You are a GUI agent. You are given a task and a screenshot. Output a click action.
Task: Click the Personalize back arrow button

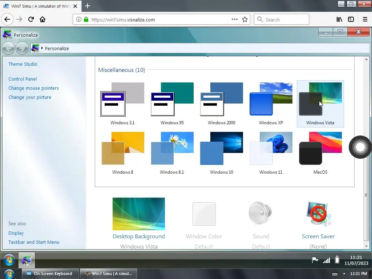point(9,48)
